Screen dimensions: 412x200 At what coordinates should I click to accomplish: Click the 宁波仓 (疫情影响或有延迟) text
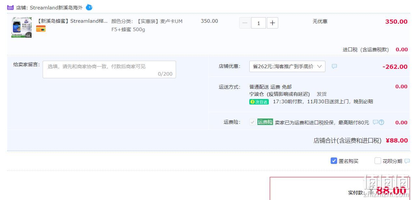click(x=280, y=94)
